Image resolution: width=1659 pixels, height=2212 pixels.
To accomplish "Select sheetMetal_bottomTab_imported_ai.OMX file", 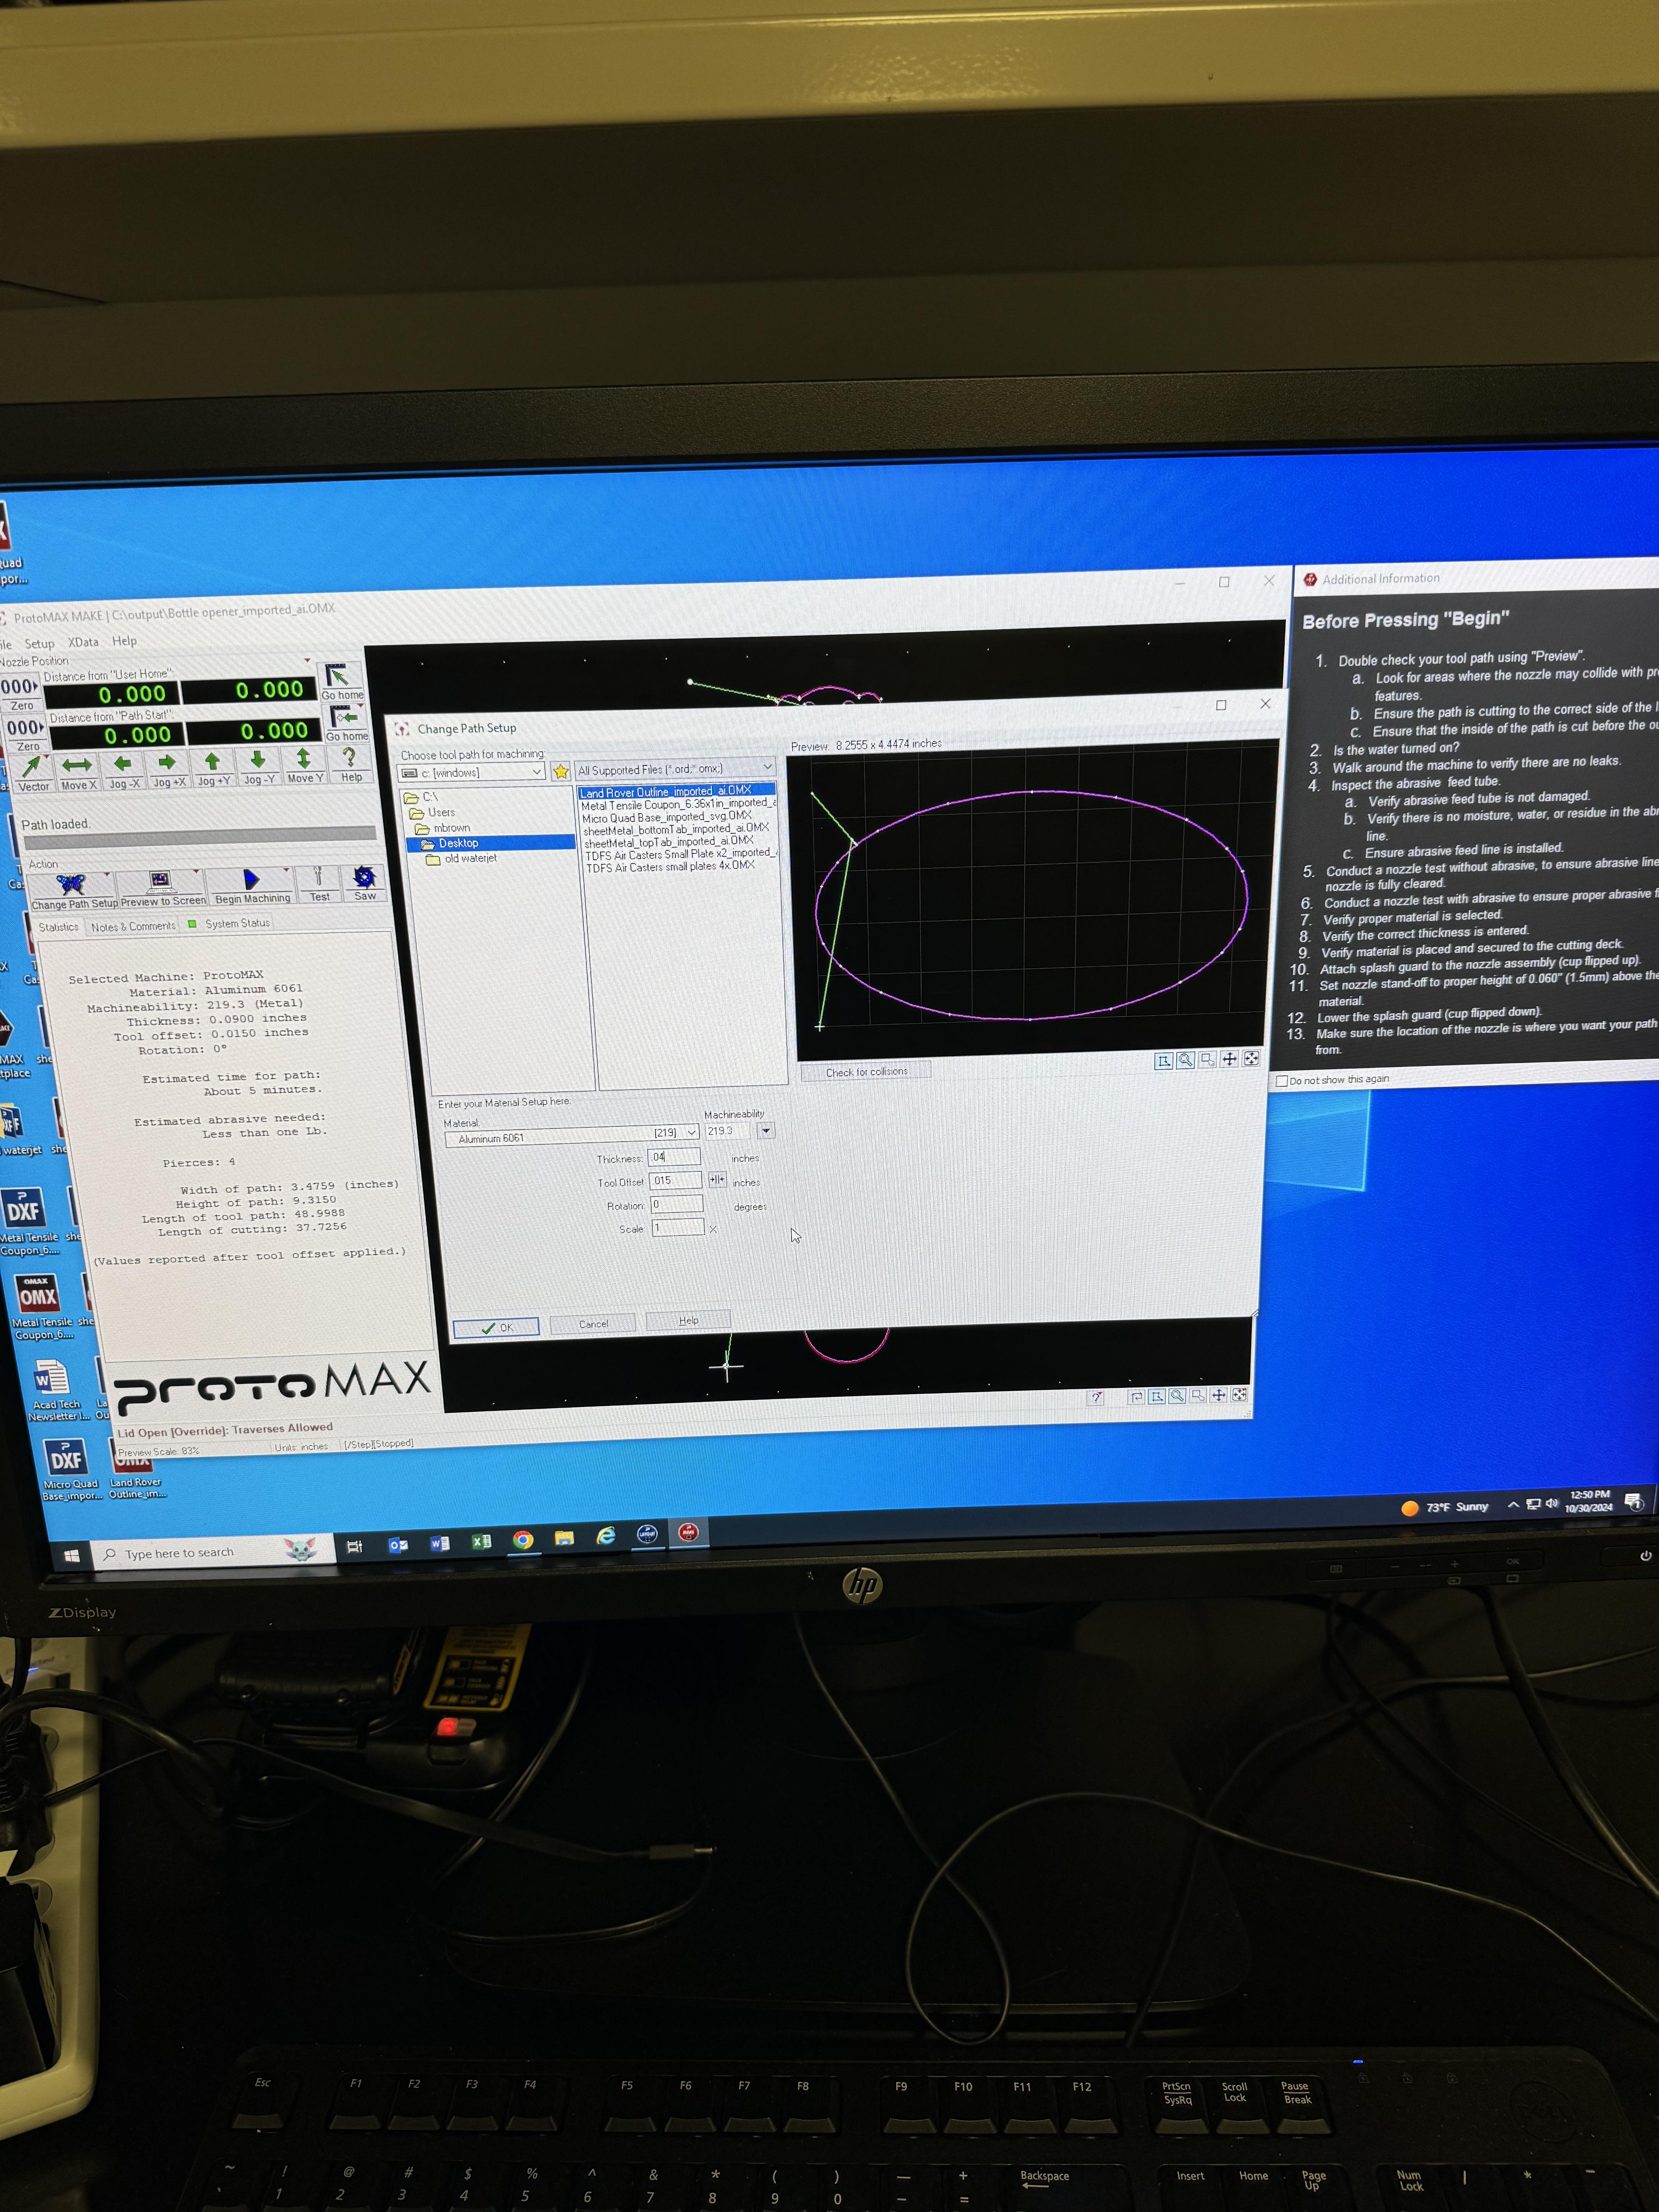I will coord(676,829).
